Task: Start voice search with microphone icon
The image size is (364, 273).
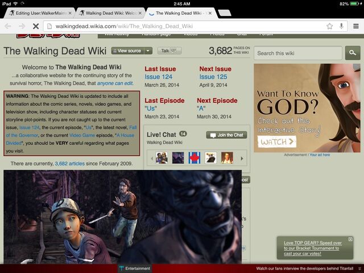Action: 341,26
